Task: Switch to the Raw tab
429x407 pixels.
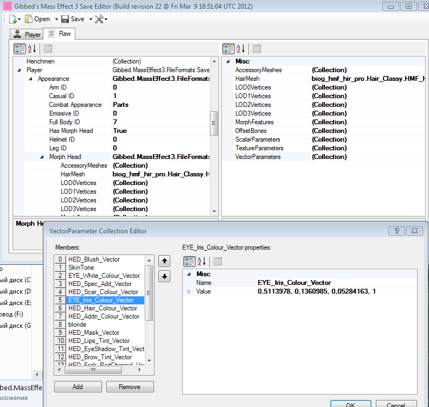Action: [59, 34]
